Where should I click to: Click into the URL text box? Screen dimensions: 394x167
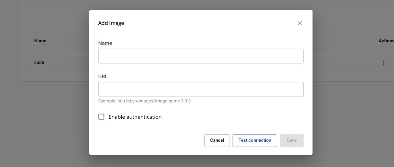(x=201, y=89)
